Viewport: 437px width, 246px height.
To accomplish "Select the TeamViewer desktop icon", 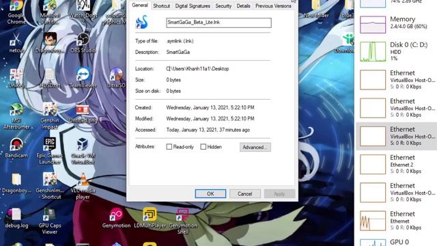I will click(83, 78).
